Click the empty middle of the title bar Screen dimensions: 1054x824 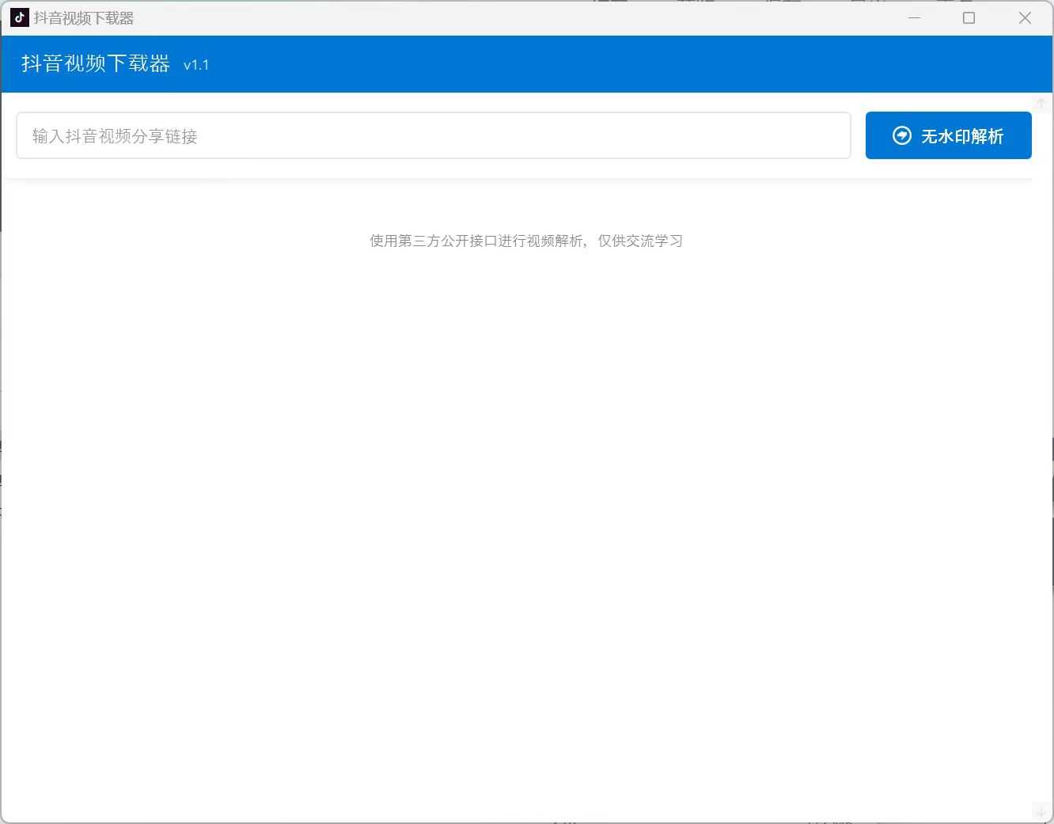click(x=514, y=17)
